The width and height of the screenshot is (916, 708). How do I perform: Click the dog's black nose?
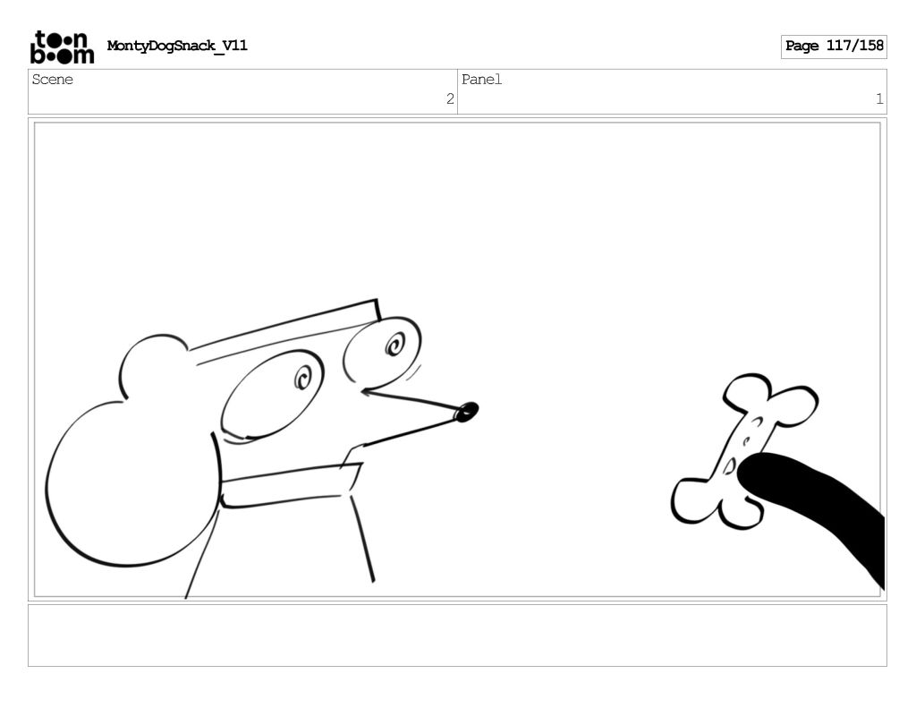466,412
